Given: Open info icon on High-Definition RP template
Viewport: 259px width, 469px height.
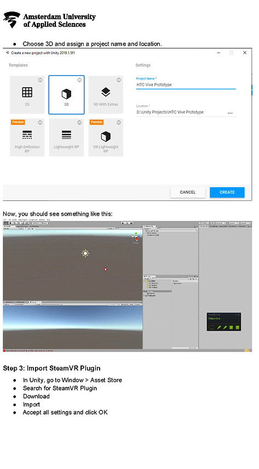Looking at the screenshot, I should tap(40, 122).
